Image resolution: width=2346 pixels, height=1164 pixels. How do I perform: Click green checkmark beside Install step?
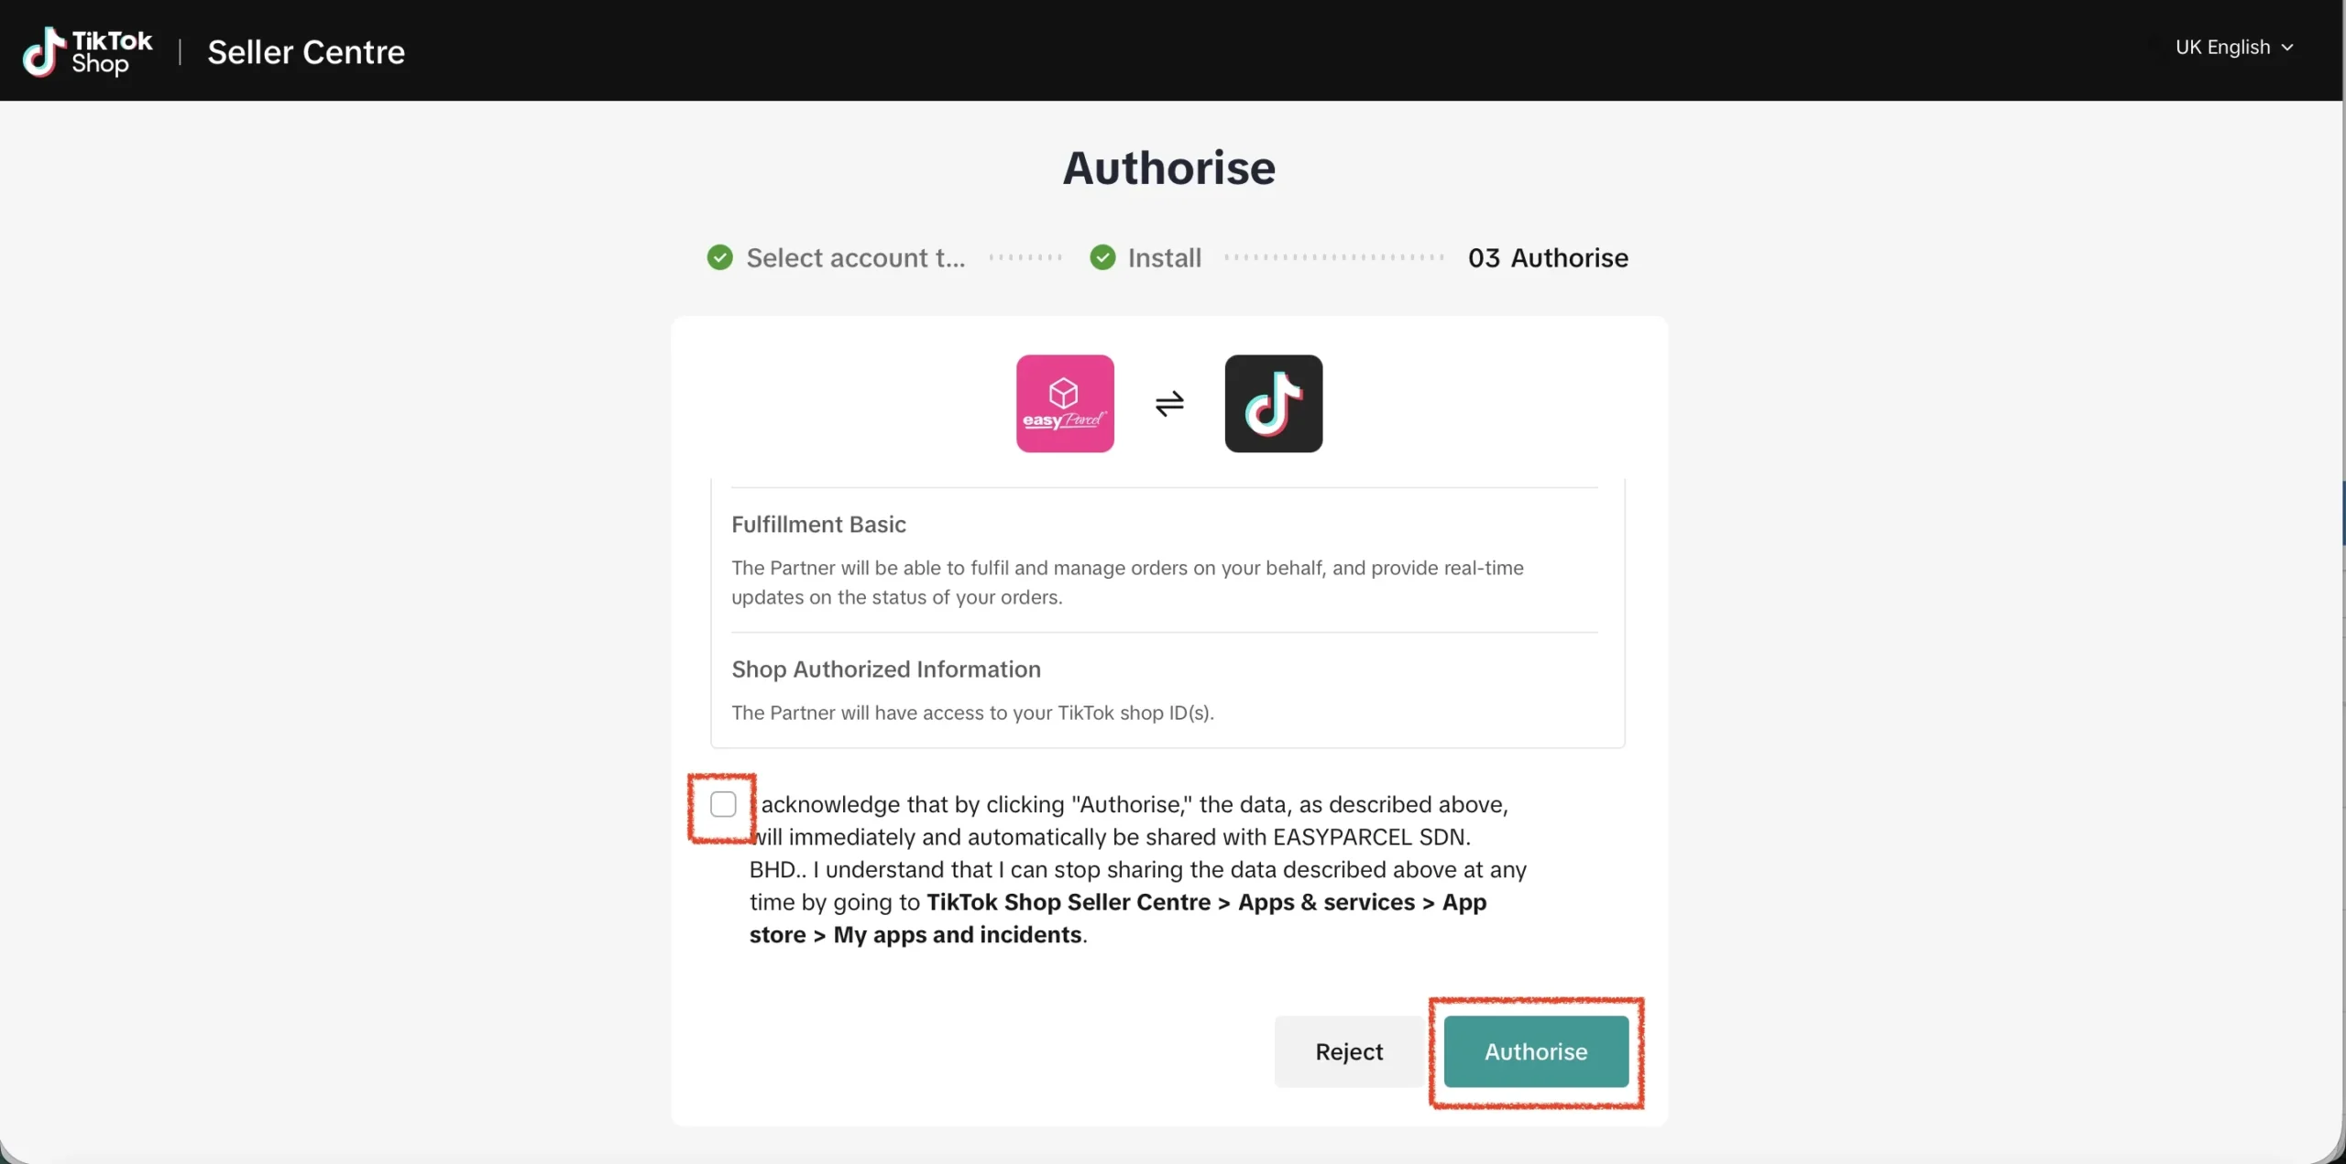[x=1102, y=257]
